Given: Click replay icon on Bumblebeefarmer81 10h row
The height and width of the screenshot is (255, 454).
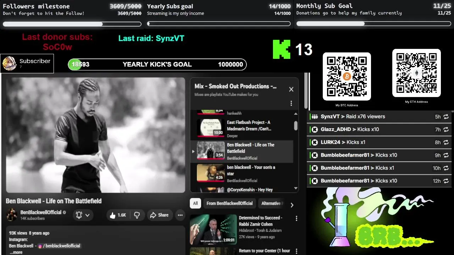Looking at the screenshot, I should click(446, 168).
